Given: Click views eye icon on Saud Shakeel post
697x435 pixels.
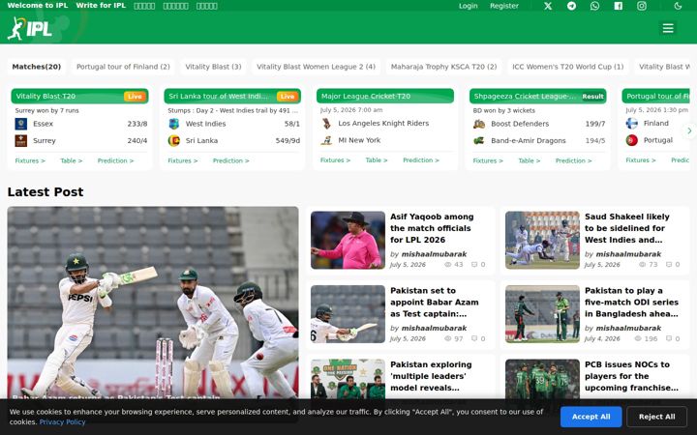Looking at the screenshot, I should pyautogui.click(x=643, y=265).
